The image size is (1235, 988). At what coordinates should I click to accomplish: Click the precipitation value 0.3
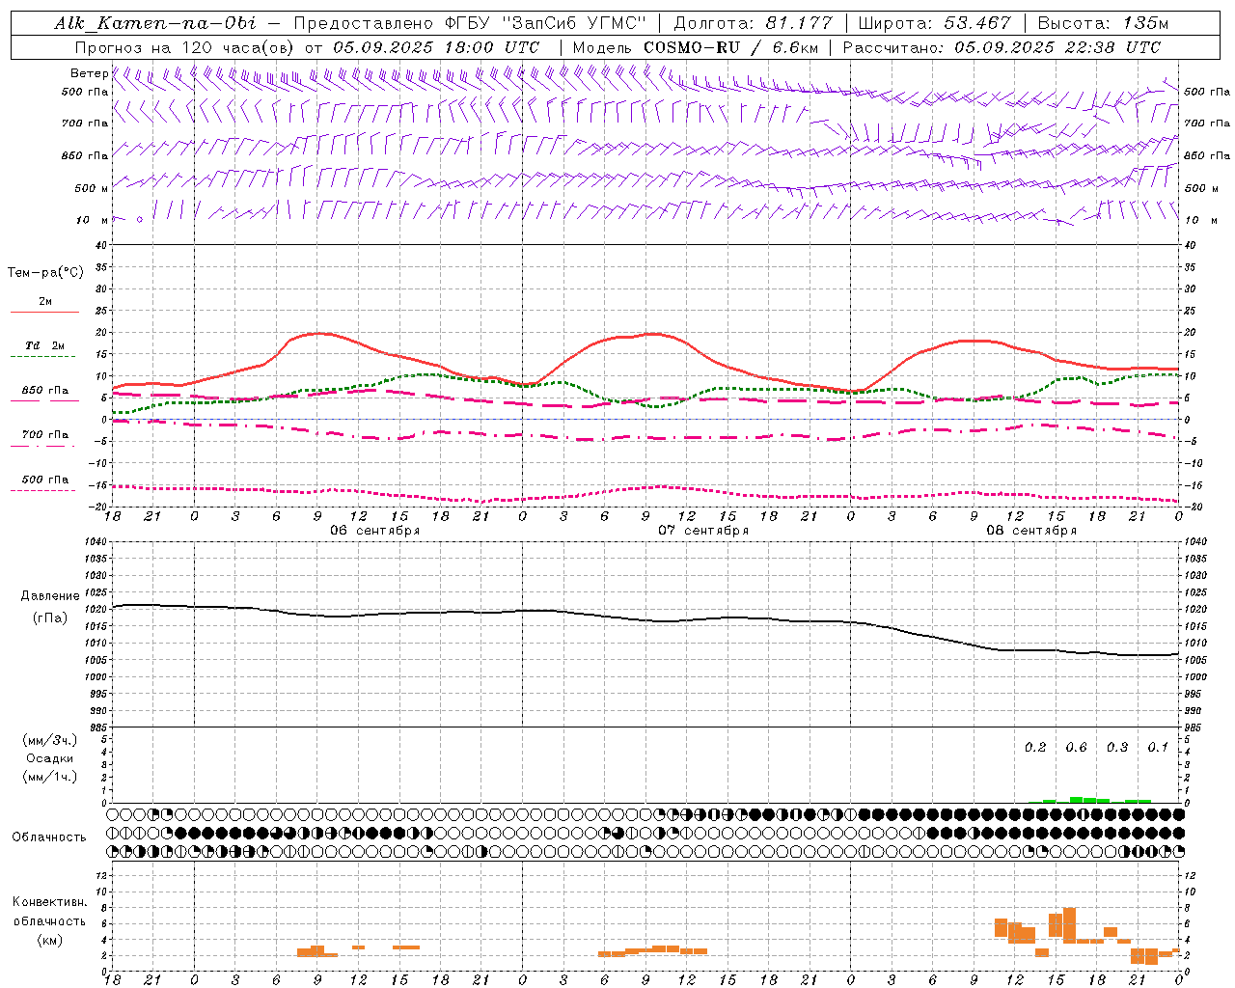tap(1117, 748)
